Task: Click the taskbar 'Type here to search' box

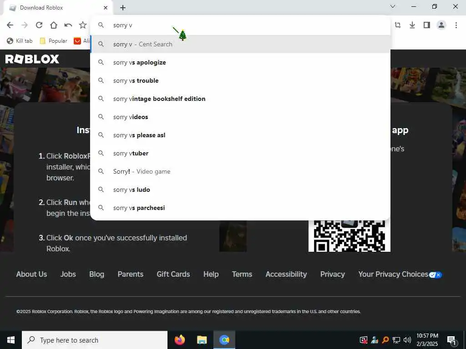Action: coord(95,340)
